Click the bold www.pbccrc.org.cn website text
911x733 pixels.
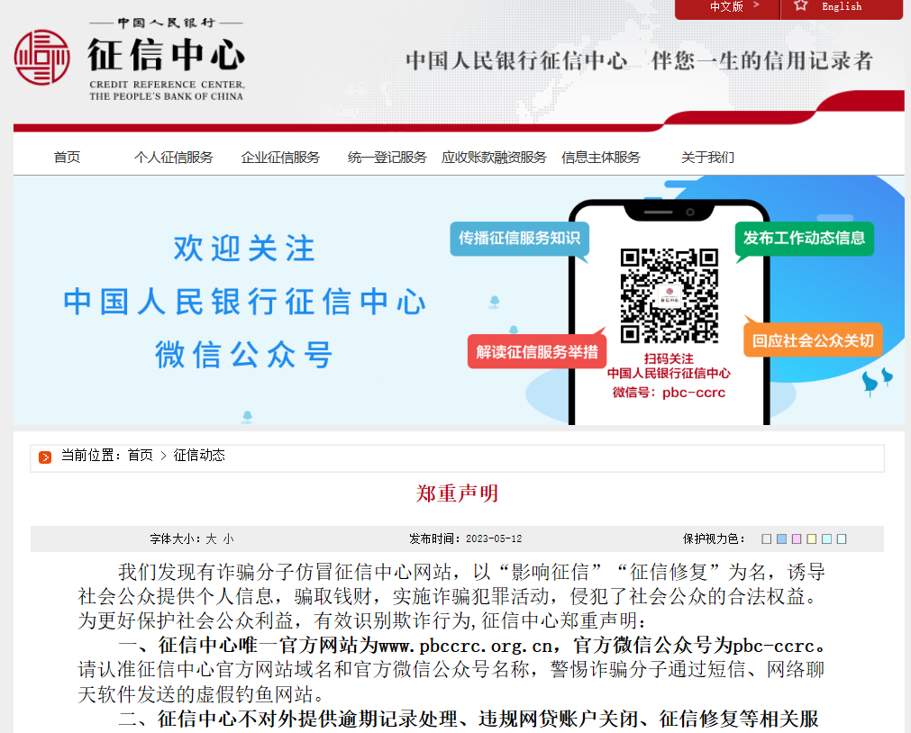point(465,646)
